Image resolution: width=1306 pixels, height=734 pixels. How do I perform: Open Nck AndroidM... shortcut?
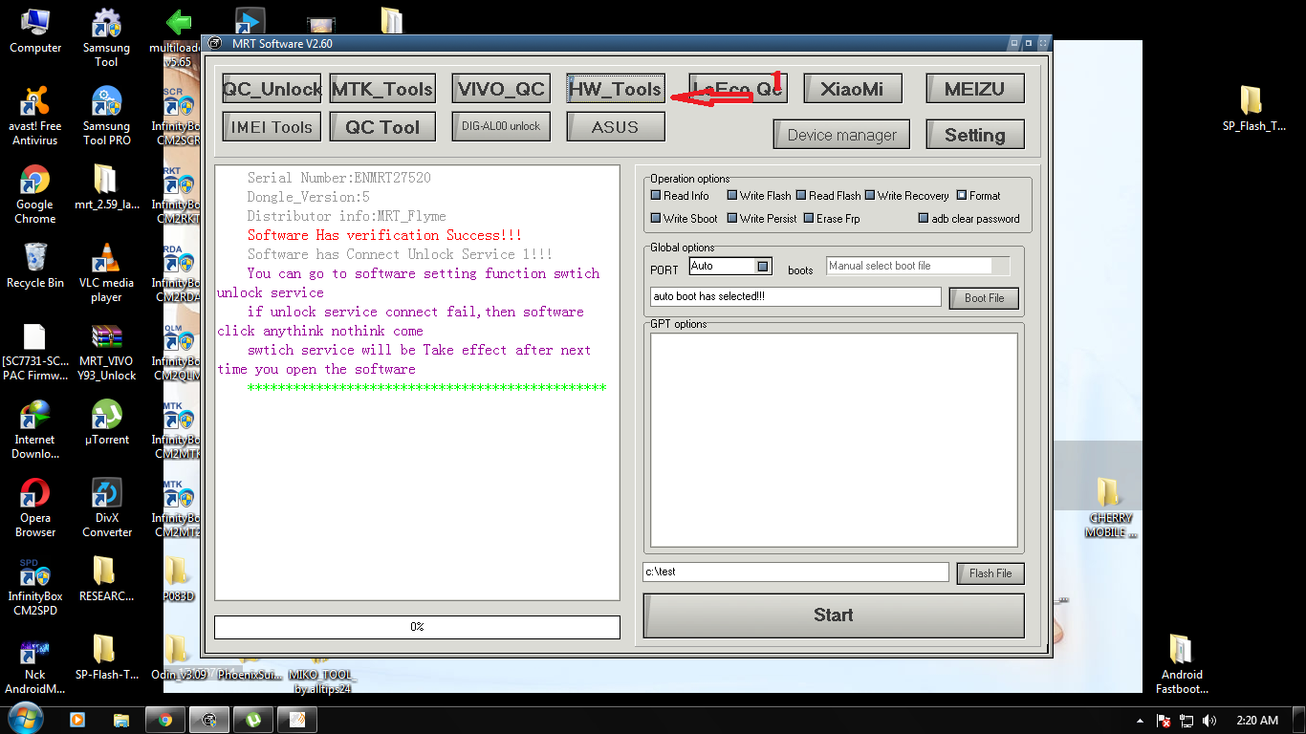pos(35,666)
